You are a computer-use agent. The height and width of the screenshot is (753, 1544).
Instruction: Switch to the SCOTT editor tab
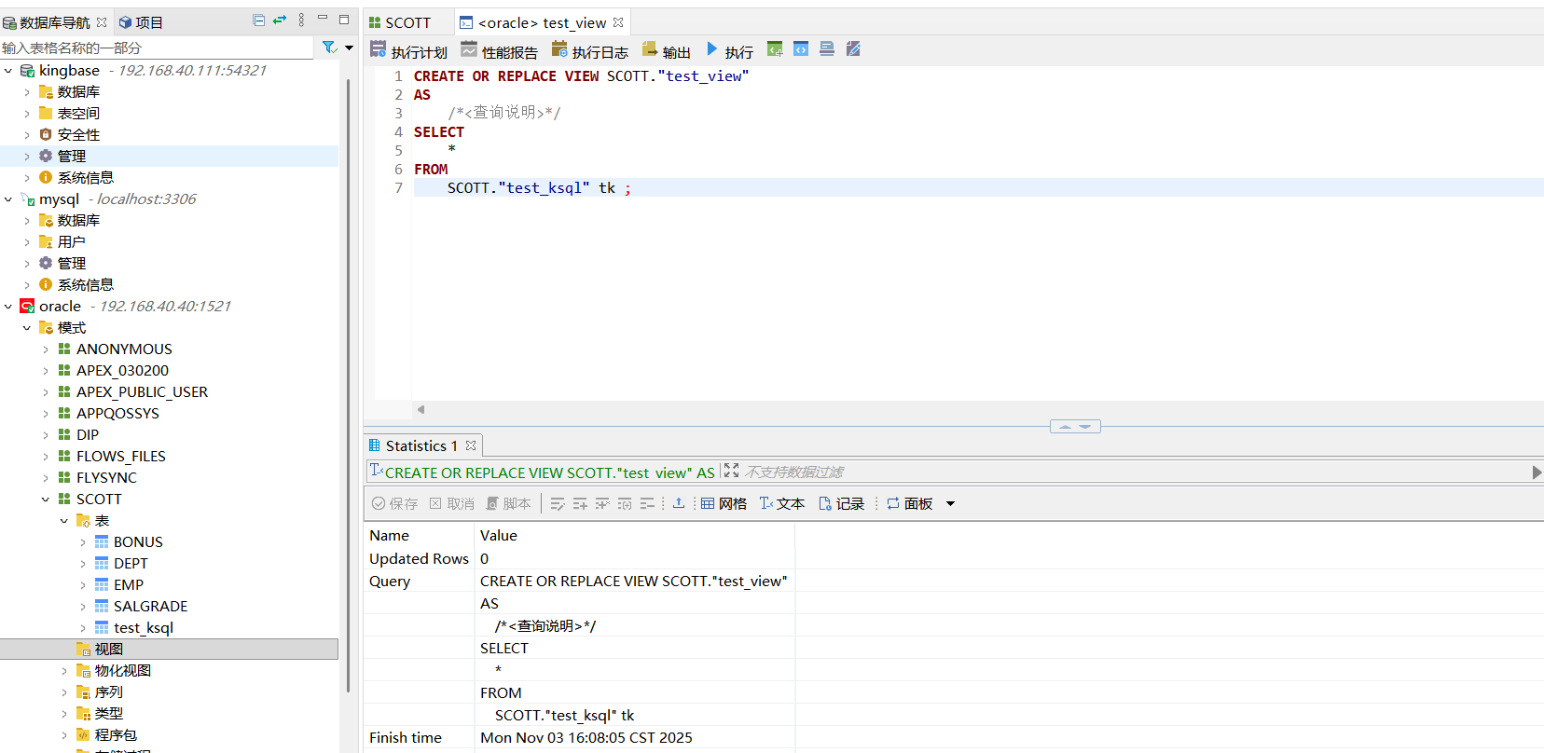tap(400, 22)
